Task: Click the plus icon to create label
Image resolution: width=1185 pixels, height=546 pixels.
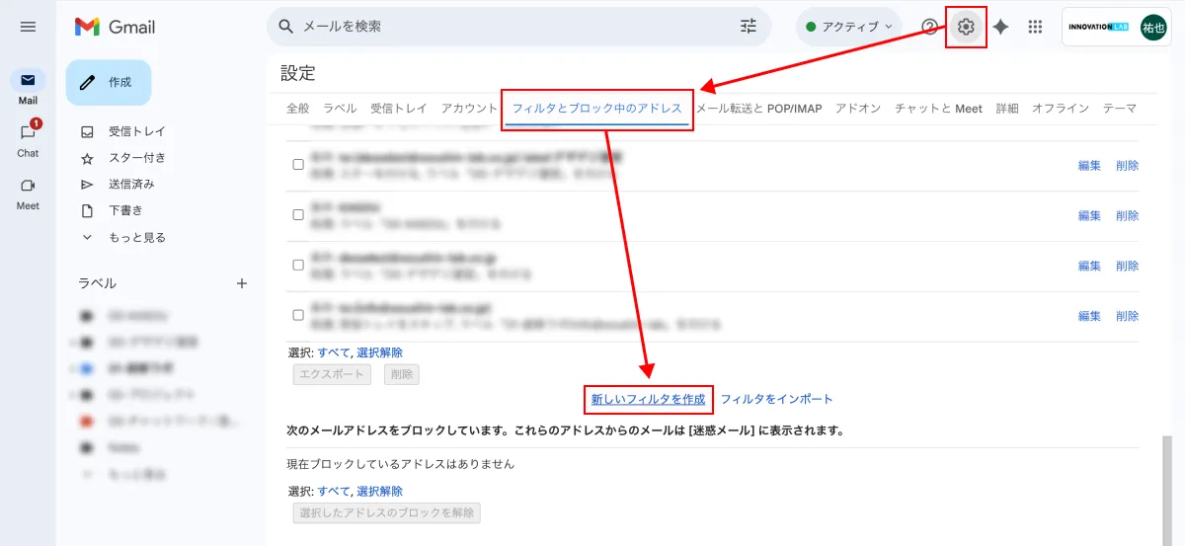Action: (x=242, y=283)
